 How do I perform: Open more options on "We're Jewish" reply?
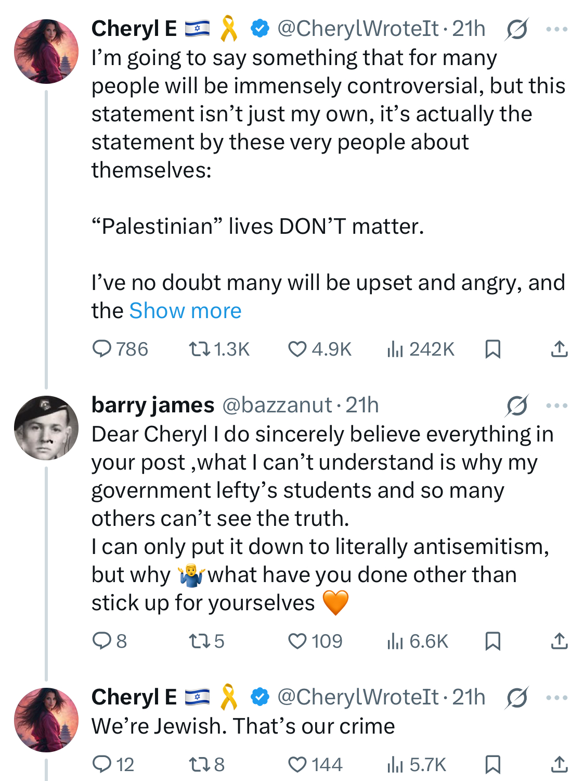click(x=557, y=698)
